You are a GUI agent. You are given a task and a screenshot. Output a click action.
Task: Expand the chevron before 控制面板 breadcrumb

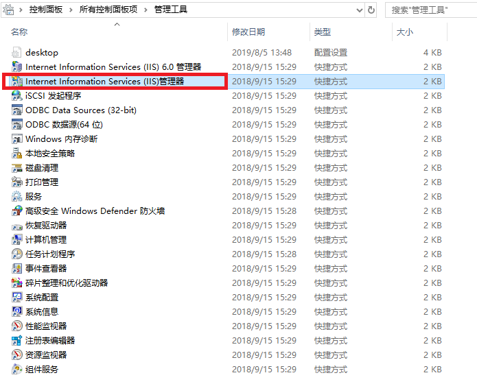coord(21,10)
